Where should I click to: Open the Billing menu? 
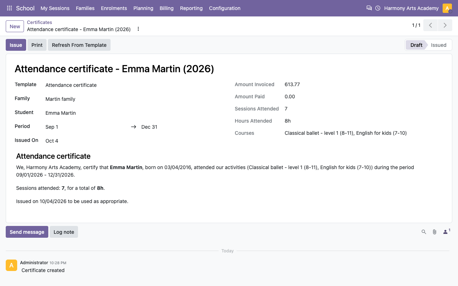[167, 8]
